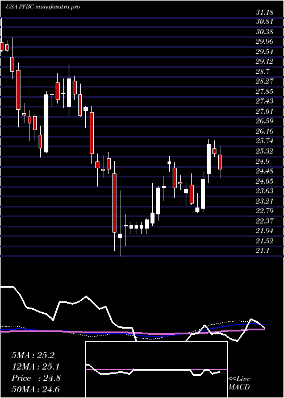Click the 'Price : 24.8' value text
284x398 pixels.
coord(36,378)
